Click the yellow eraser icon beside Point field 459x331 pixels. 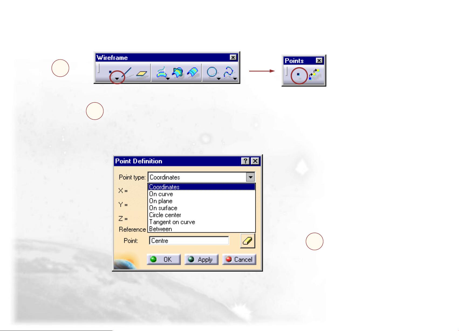point(248,241)
